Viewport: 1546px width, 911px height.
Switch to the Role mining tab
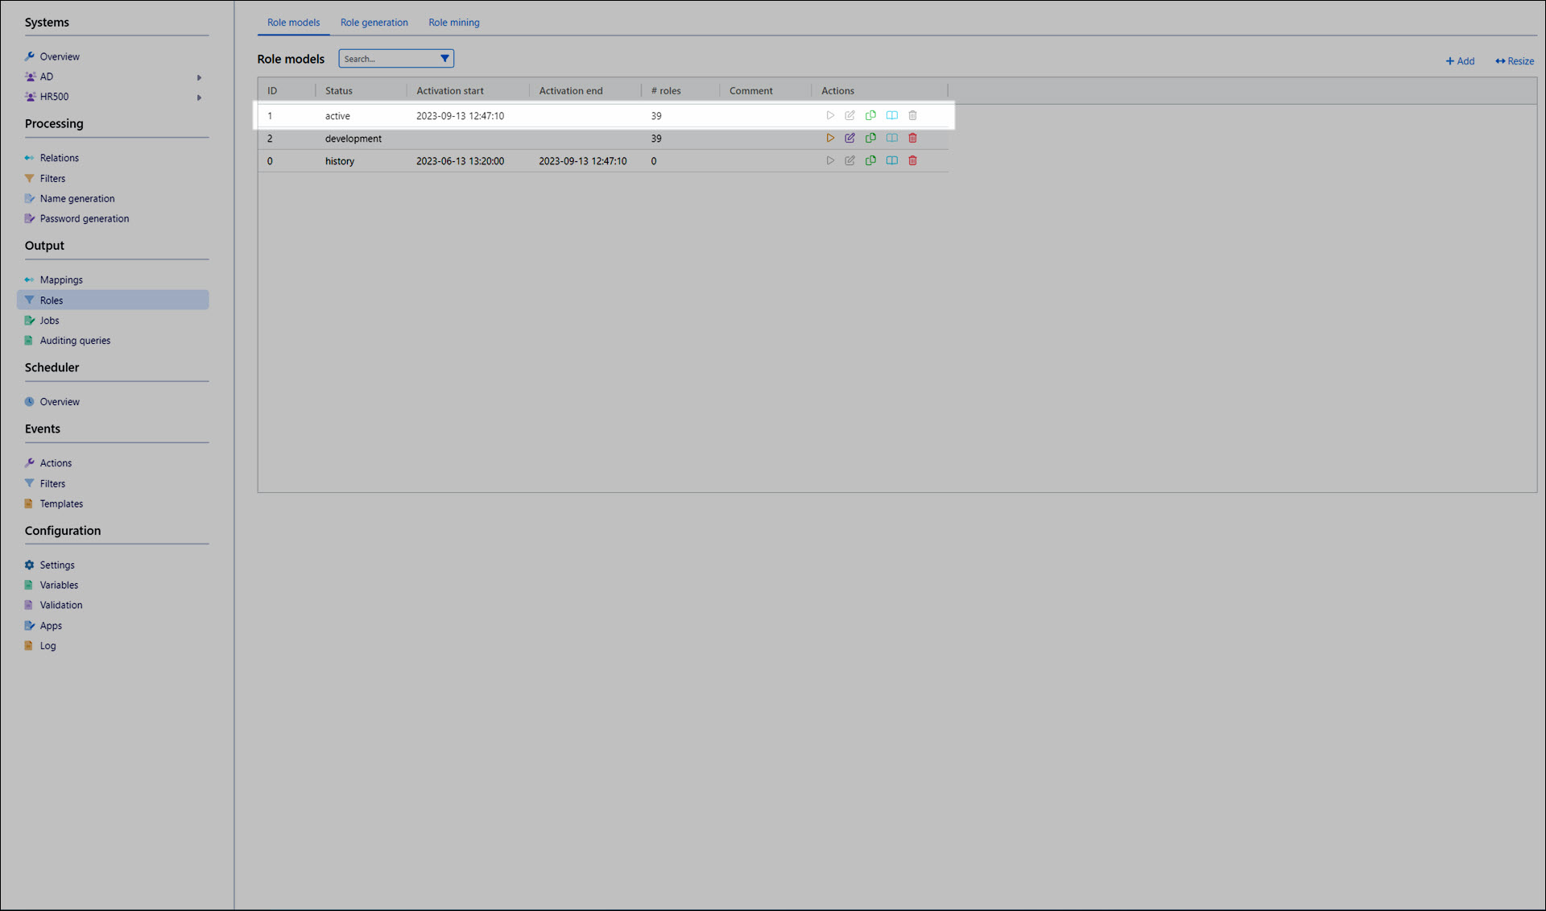tap(453, 23)
